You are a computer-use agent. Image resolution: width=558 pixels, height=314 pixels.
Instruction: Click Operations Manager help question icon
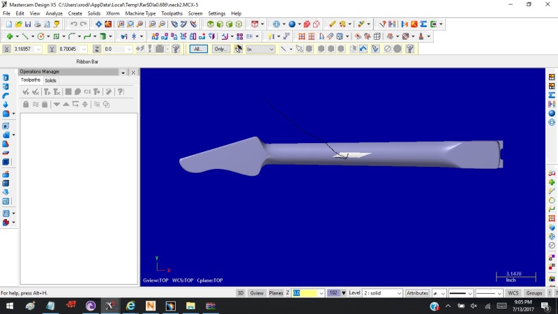[x=120, y=92]
